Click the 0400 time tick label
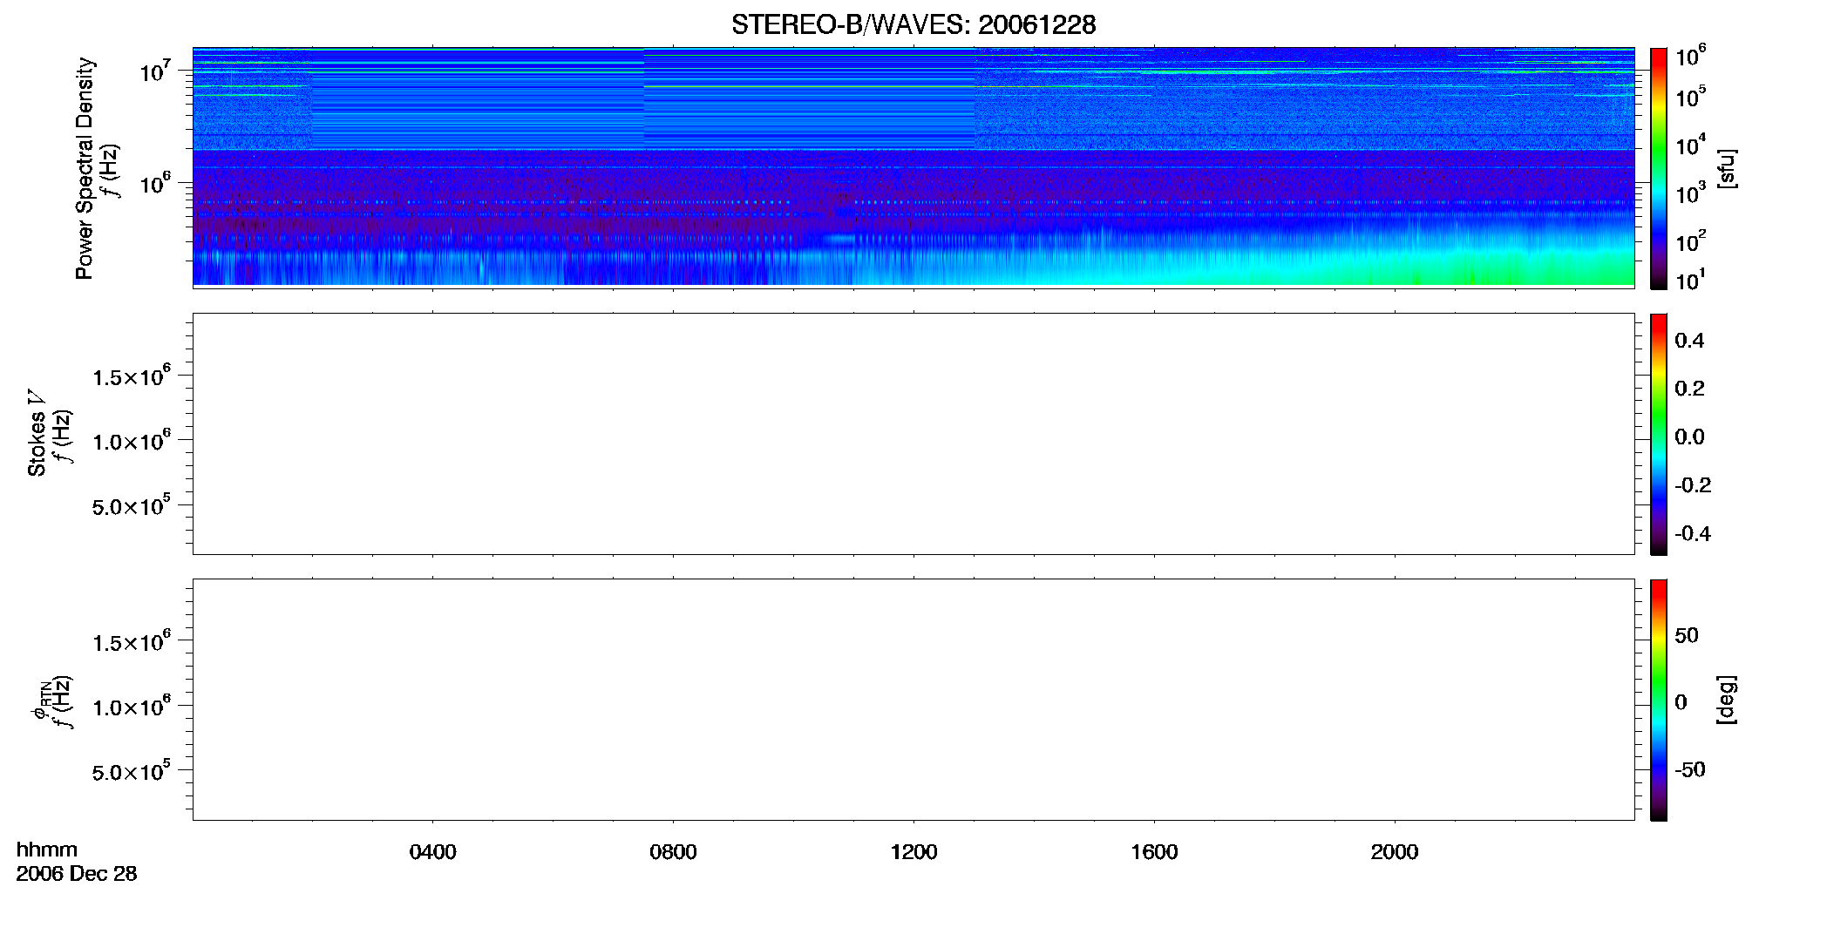This screenshot has height=941, width=1827. pyautogui.click(x=432, y=852)
